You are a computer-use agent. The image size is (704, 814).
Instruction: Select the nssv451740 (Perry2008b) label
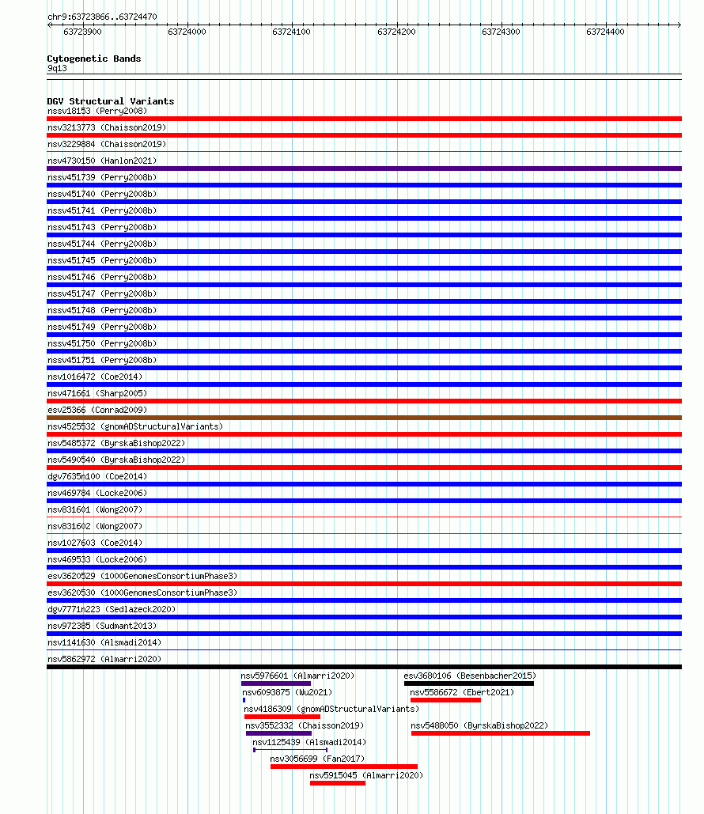[102, 194]
